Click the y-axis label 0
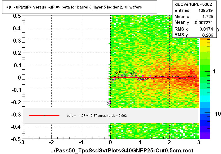Viewport: 221px width, 154px height. point(19,77)
